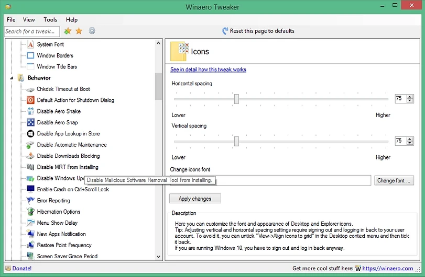Open bookmarks with the orange star icon
The image size is (425, 277).
(x=79, y=31)
